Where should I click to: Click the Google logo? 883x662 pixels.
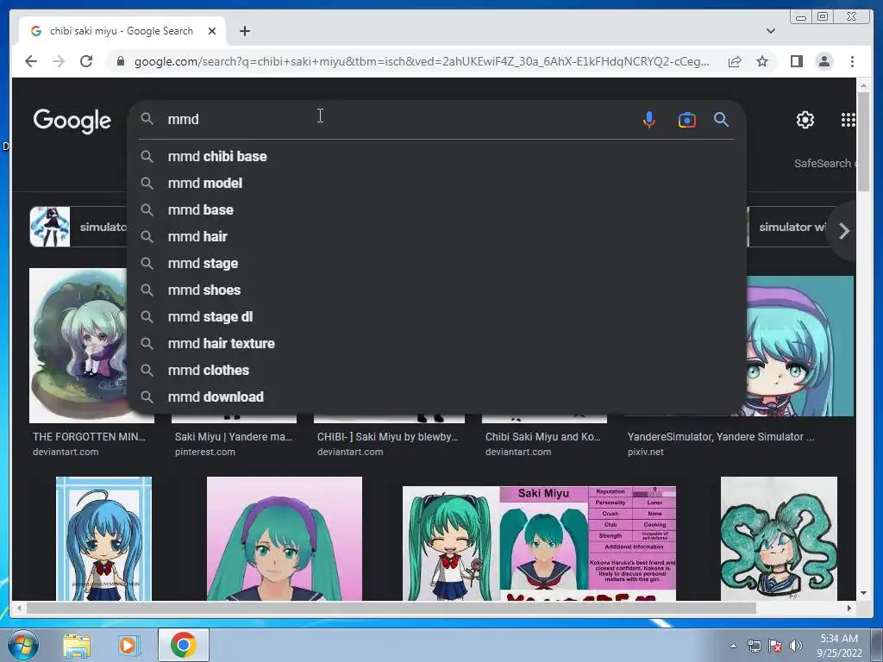click(x=72, y=121)
